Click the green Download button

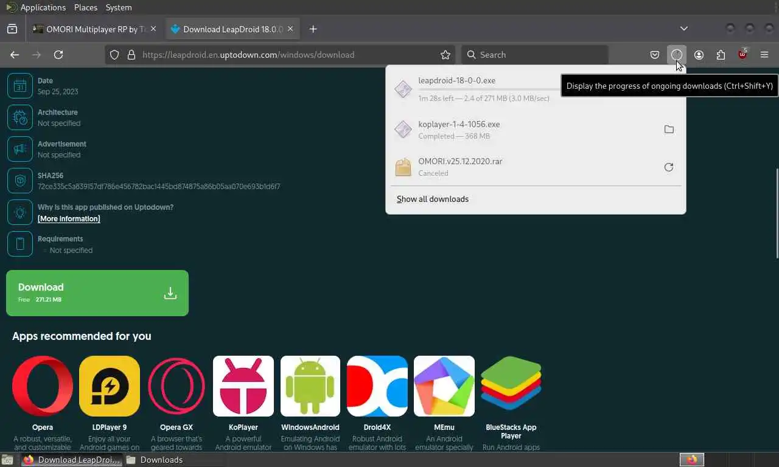click(97, 293)
